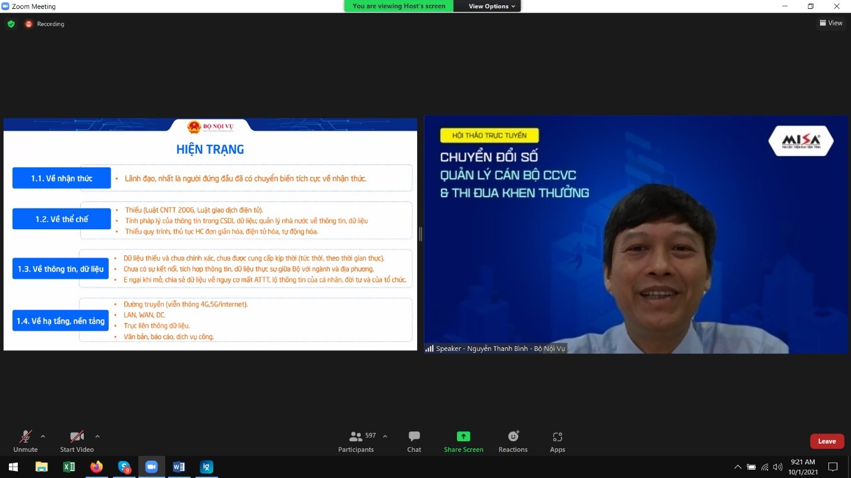
Task: Click the Recording indicator
Action: (x=45, y=24)
